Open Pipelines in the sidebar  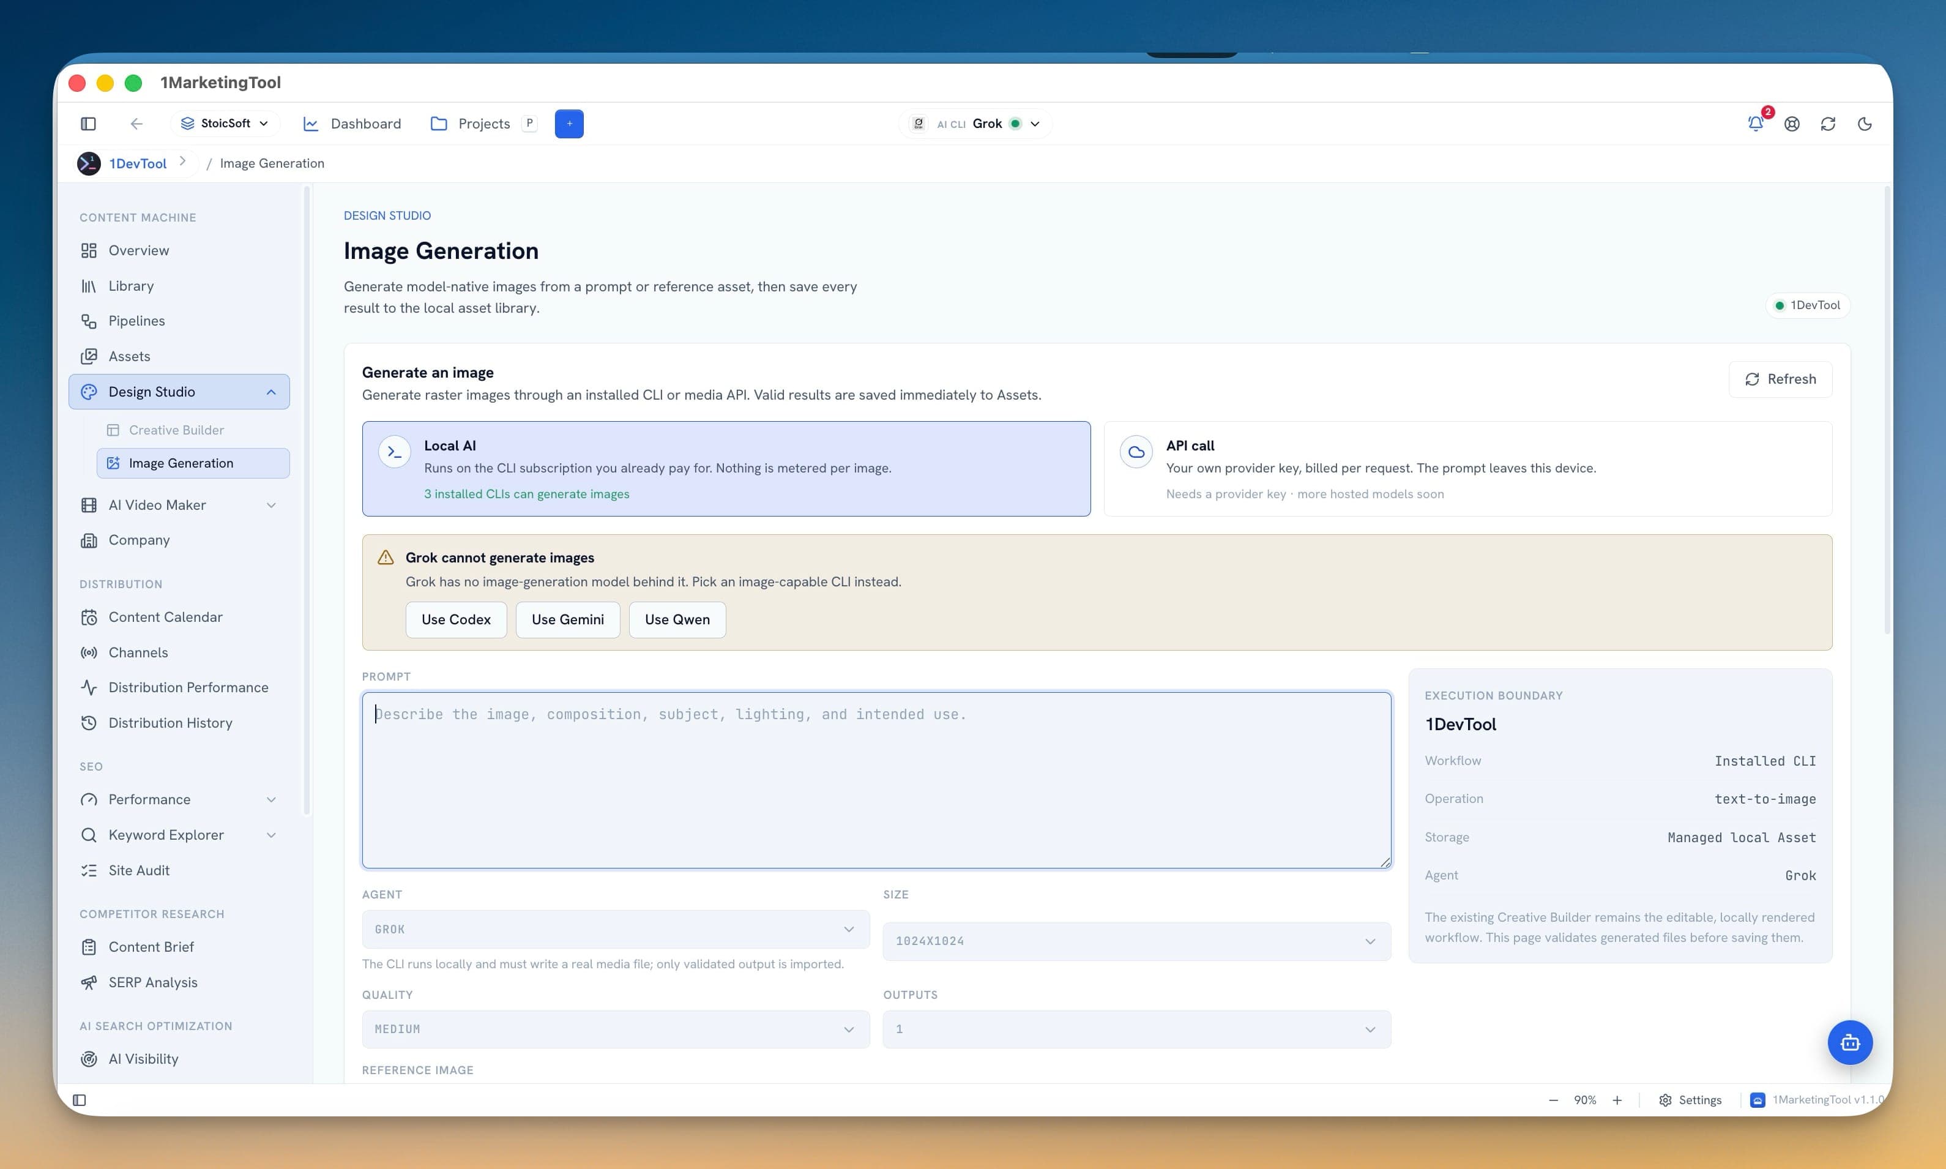pyautogui.click(x=179, y=321)
